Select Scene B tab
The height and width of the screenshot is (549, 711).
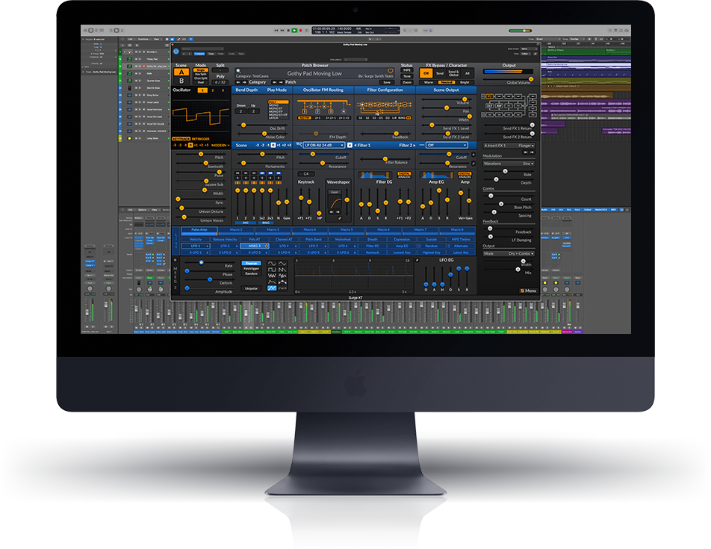181,81
